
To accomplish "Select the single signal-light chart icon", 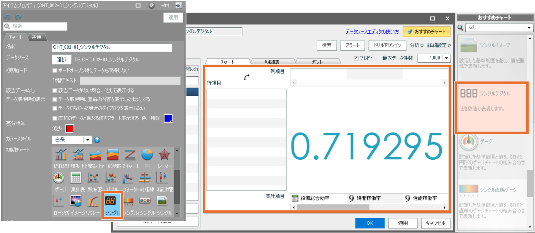I will 145,200.
